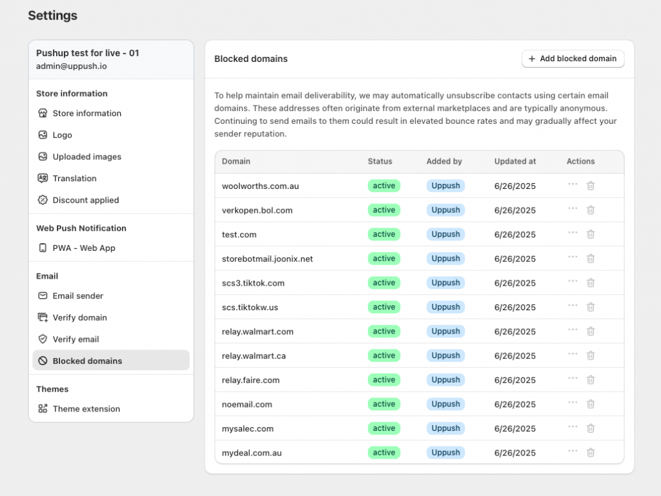661x496 pixels.
Task: Remove relay.faire.com via trash icon
Action: 590,380
